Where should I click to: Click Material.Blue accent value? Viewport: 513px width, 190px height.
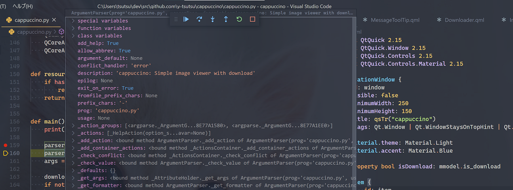(x=431, y=150)
